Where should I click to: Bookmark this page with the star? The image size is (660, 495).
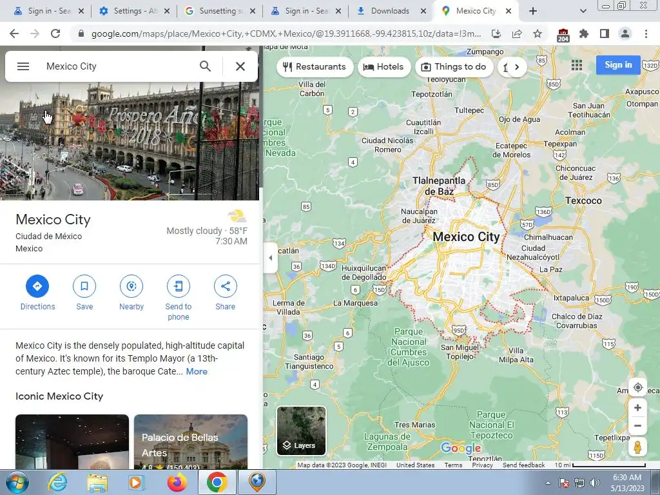[x=538, y=34]
